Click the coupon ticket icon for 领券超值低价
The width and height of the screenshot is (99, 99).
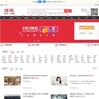[56, 45]
